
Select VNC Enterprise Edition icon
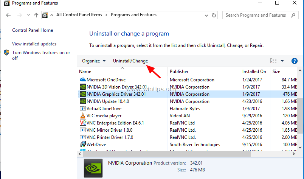click(83, 123)
